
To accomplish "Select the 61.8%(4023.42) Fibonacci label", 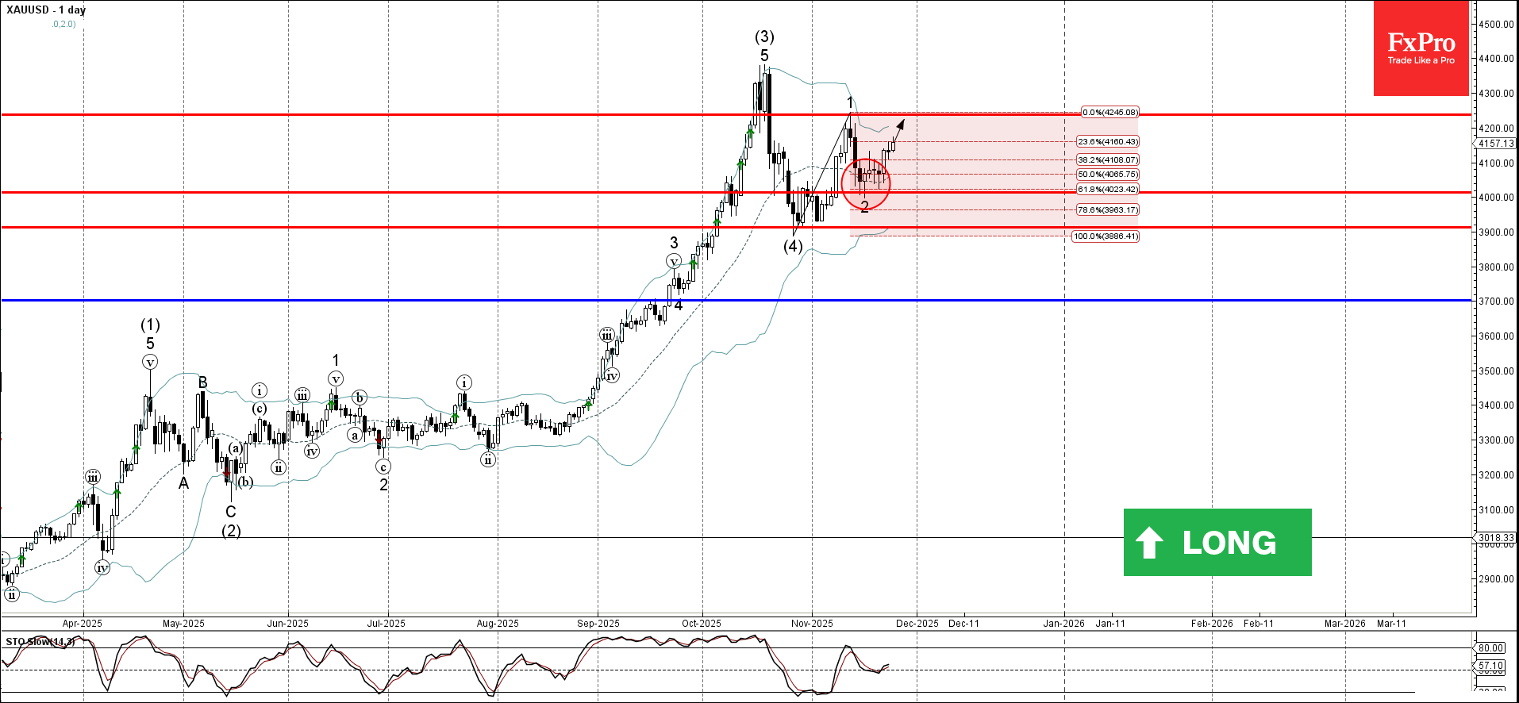I will click(1107, 190).
